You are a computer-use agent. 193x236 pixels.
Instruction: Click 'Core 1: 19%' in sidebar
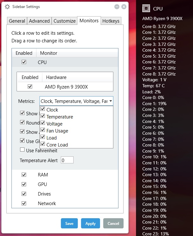tap(154, 104)
